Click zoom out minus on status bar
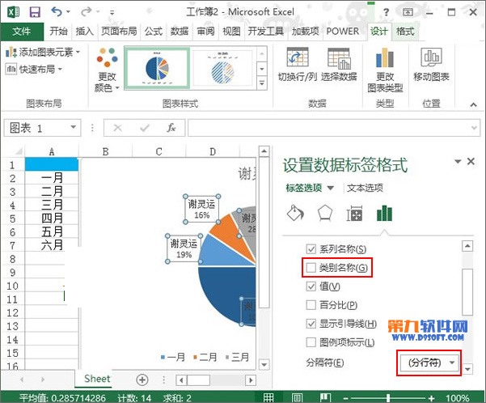 [346, 397]
